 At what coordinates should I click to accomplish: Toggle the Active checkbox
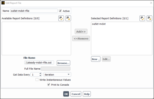pos(60,11)
